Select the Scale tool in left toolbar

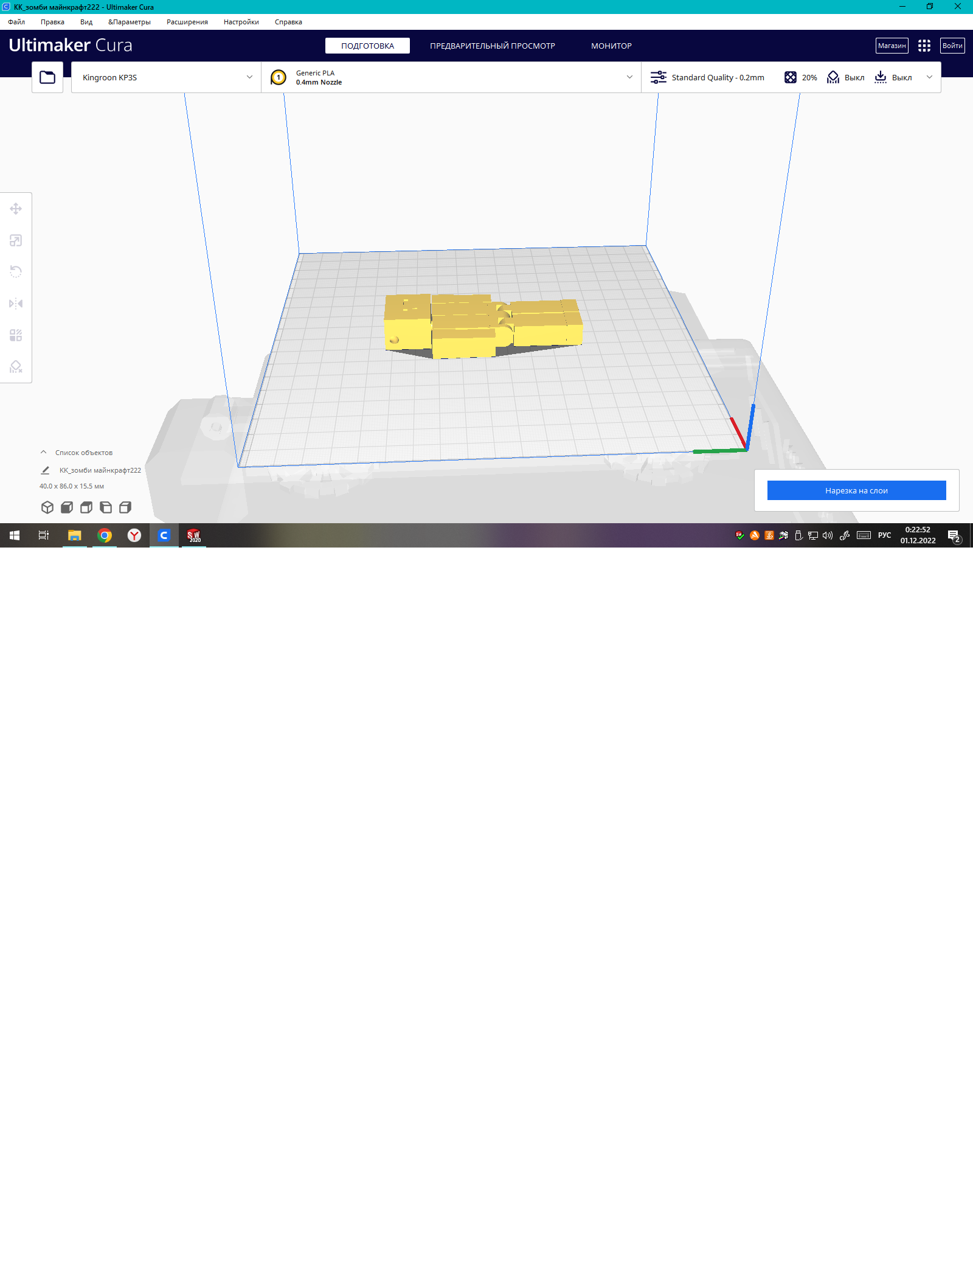point(16,240)
